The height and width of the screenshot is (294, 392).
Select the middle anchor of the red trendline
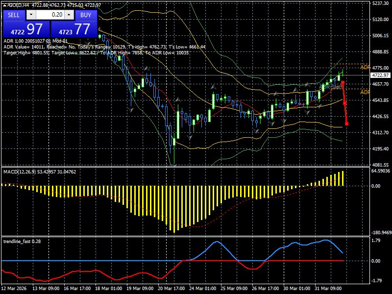coord(344,103)
